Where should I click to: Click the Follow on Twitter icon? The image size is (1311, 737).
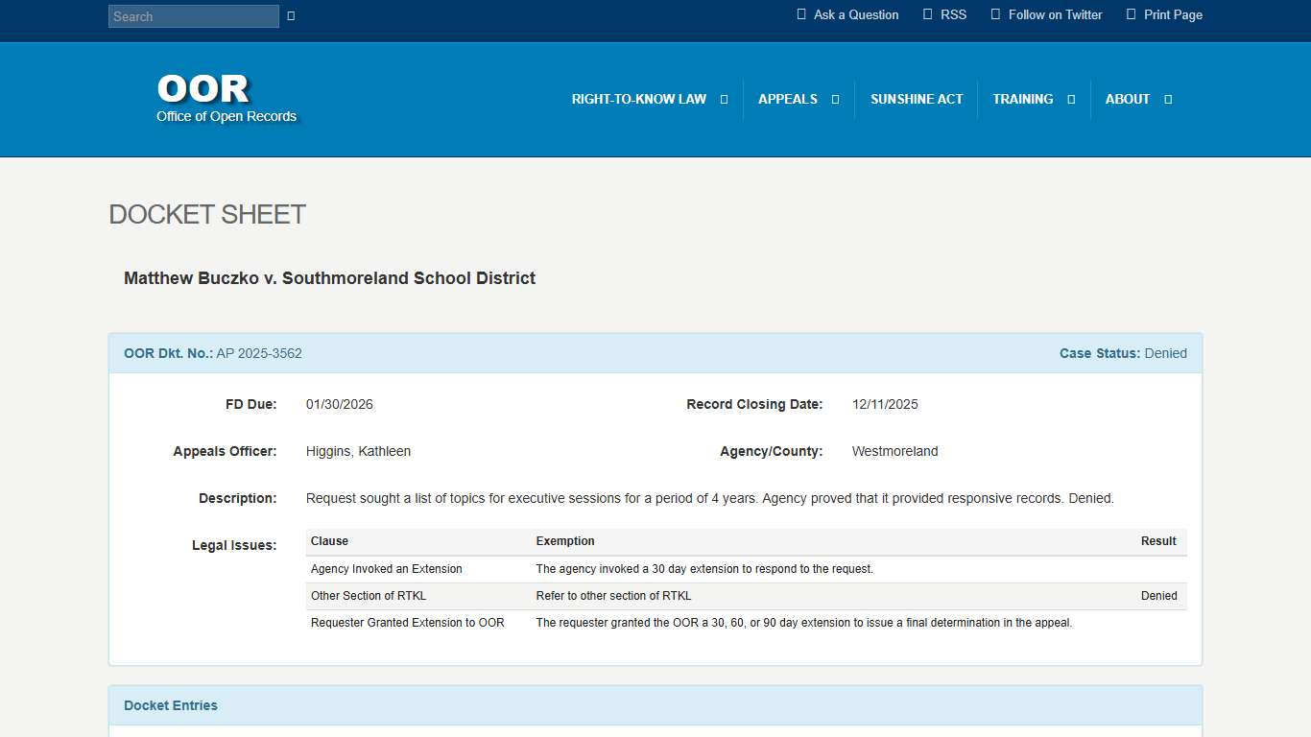995,14
